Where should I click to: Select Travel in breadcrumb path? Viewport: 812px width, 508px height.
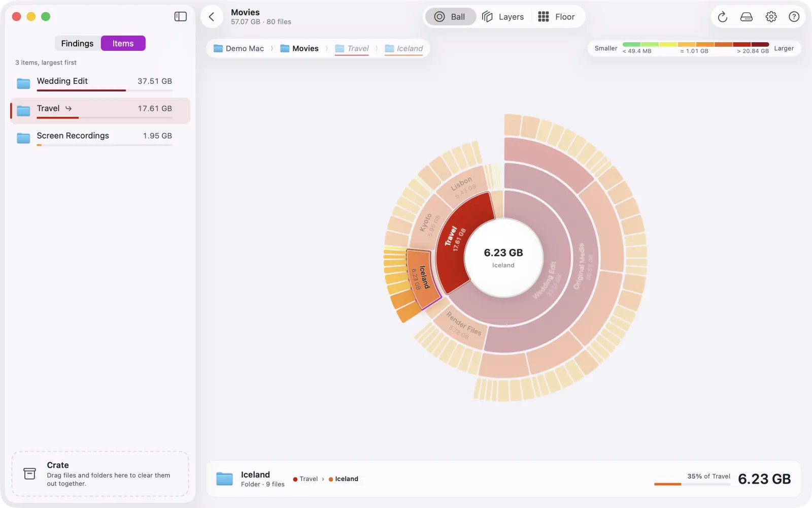click(352, 48)
